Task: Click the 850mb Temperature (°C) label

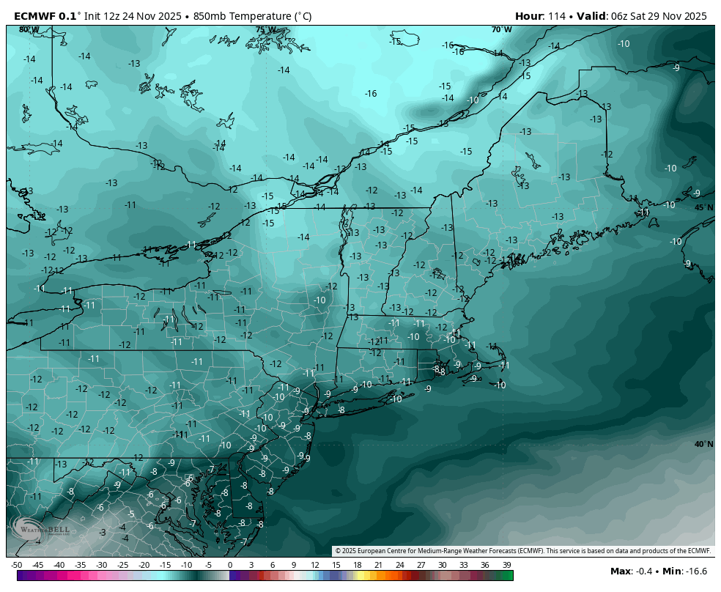Action: (x=248, y=16)
